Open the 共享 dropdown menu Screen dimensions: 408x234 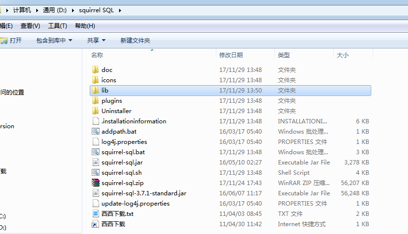[x=96, y=41]
